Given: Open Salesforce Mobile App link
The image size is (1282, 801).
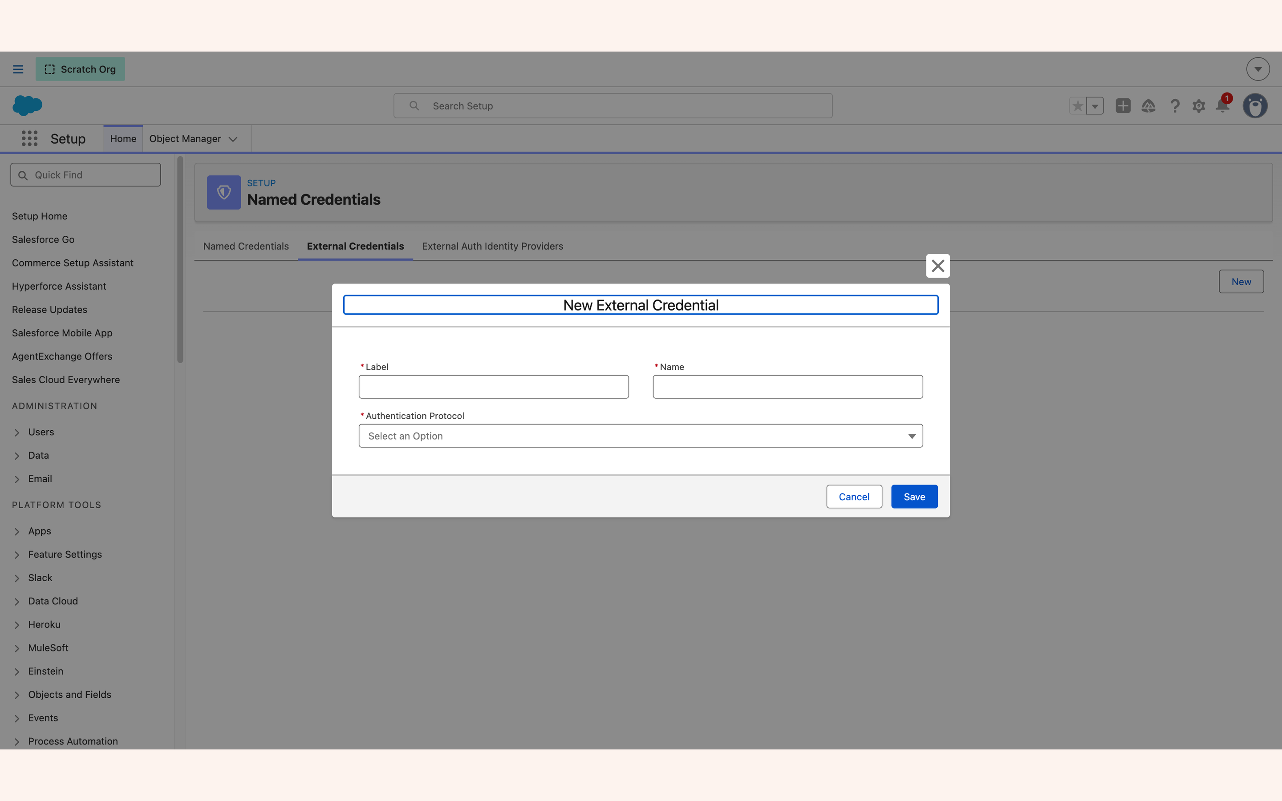Looking at the screenshot, I should [x=62, y=333].
